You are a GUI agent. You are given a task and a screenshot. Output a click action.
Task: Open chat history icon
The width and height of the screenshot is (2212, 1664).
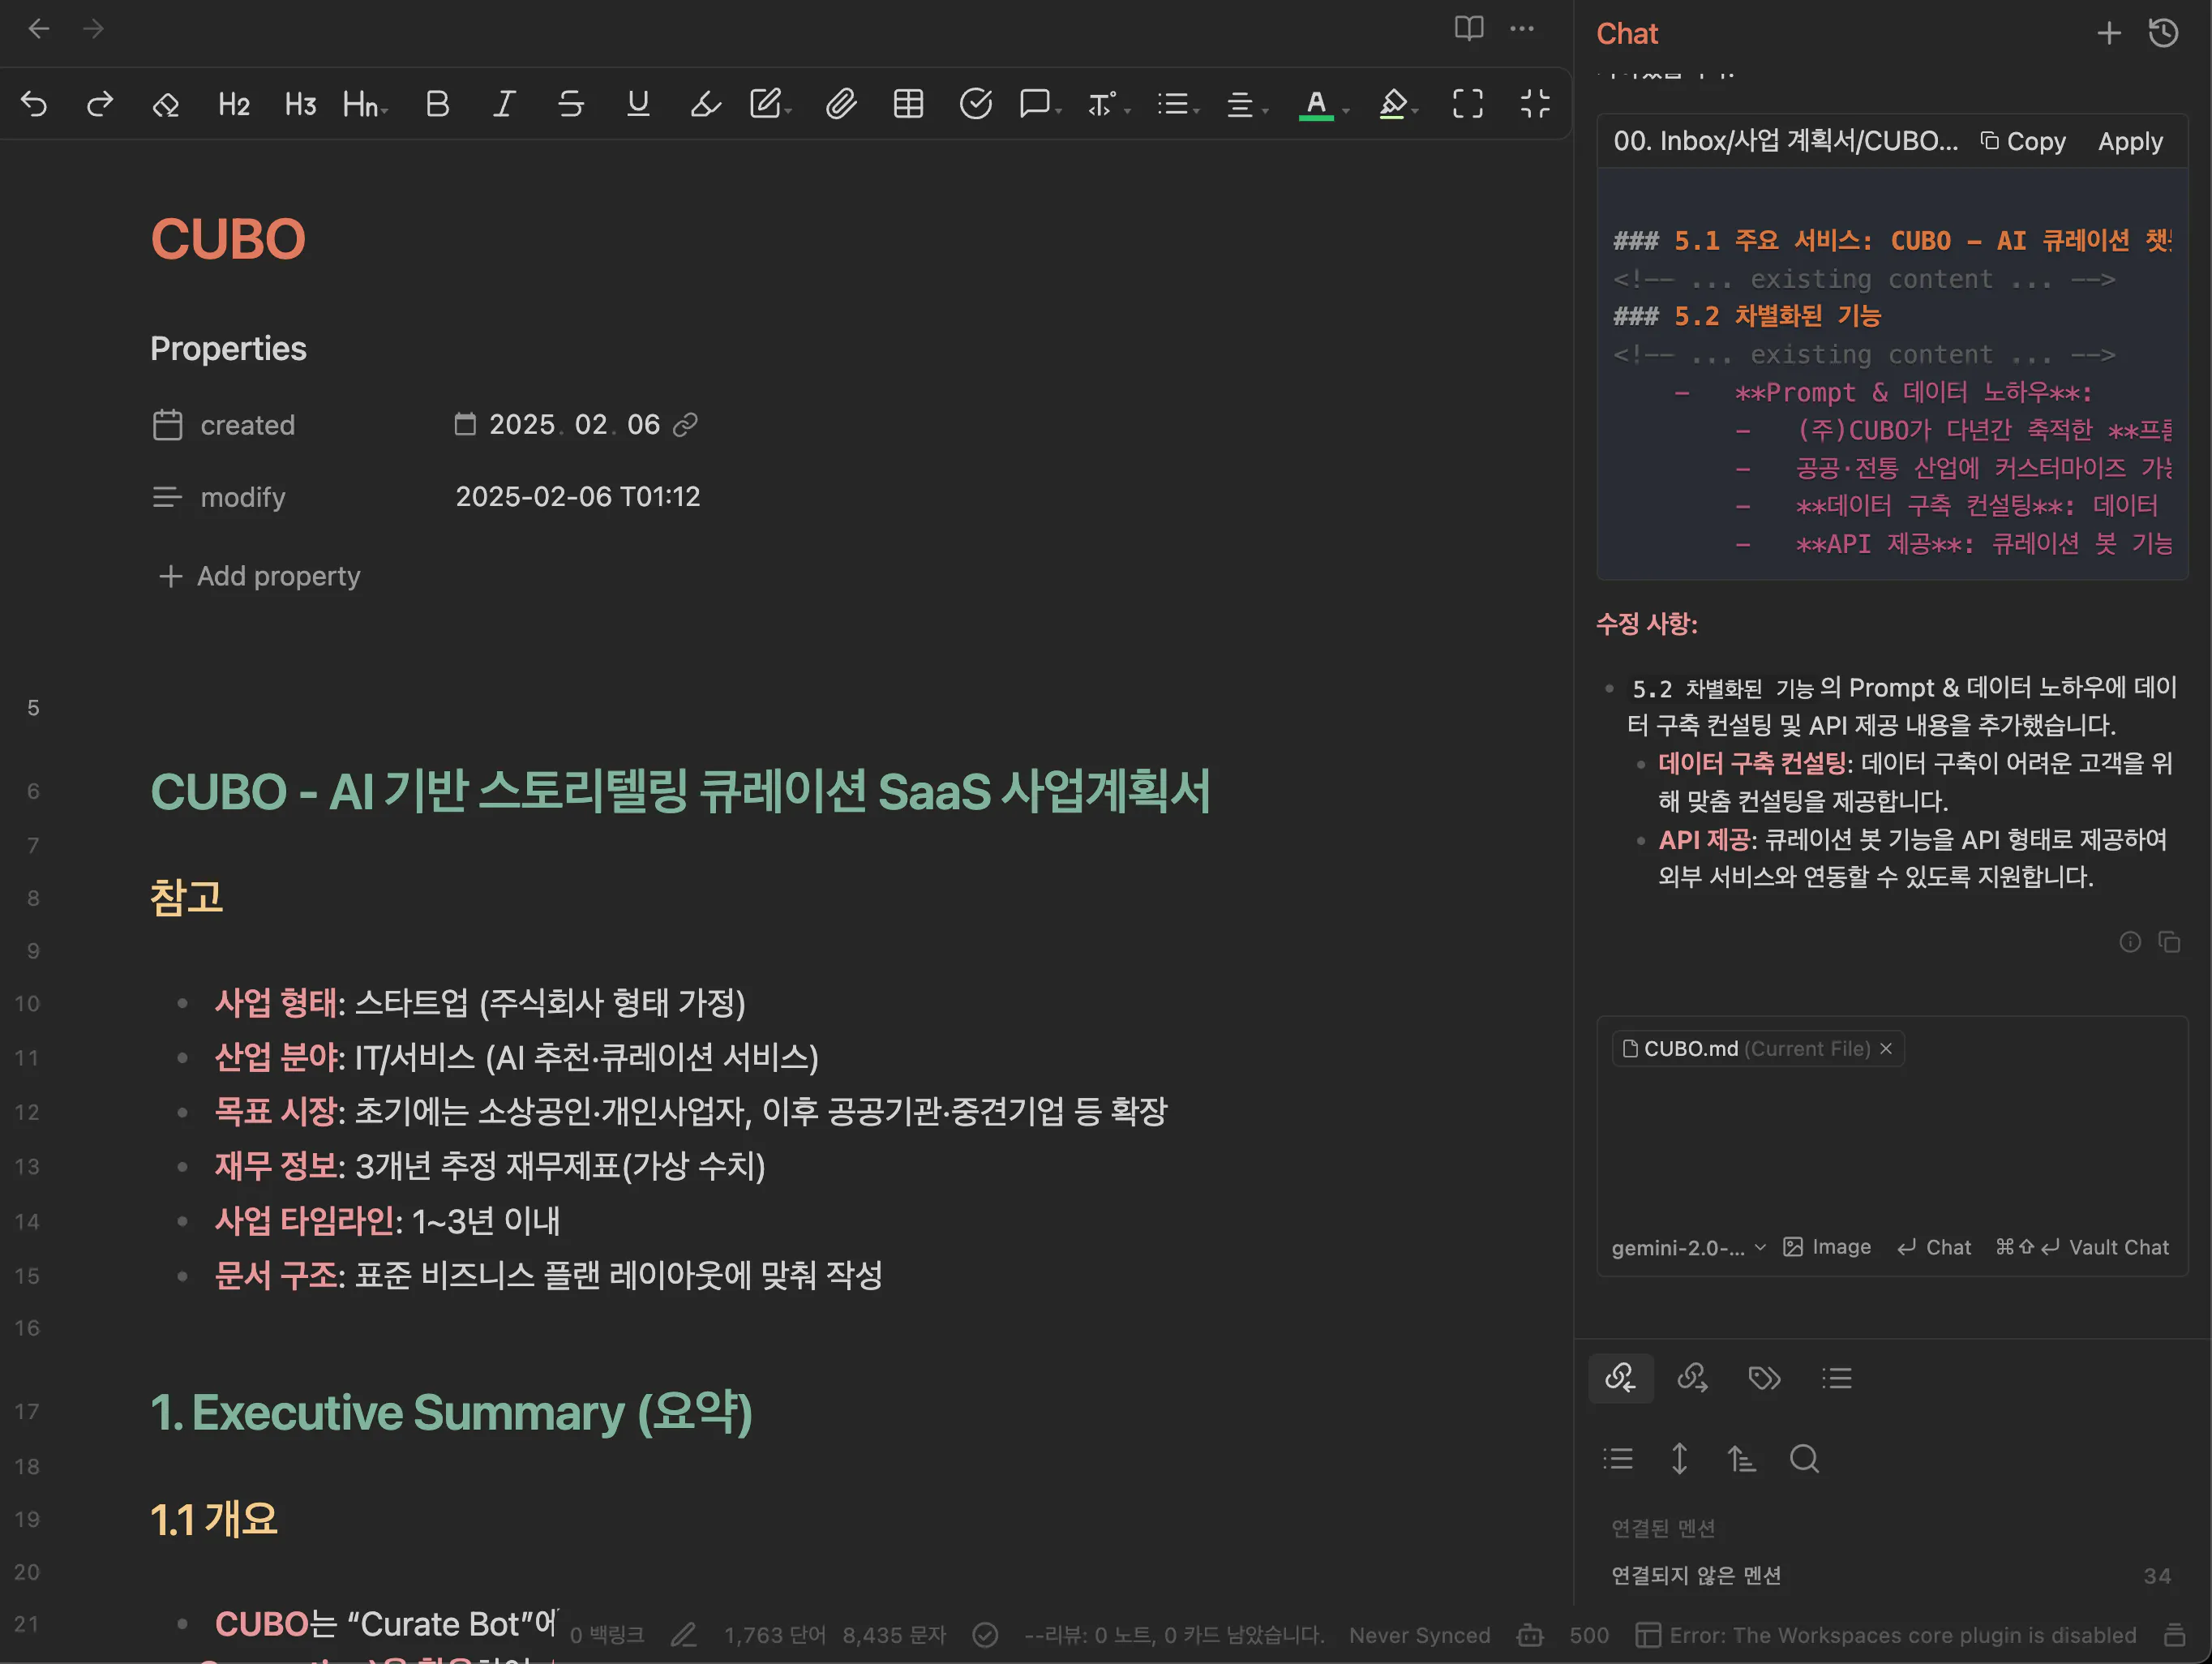pos(2163,33)
